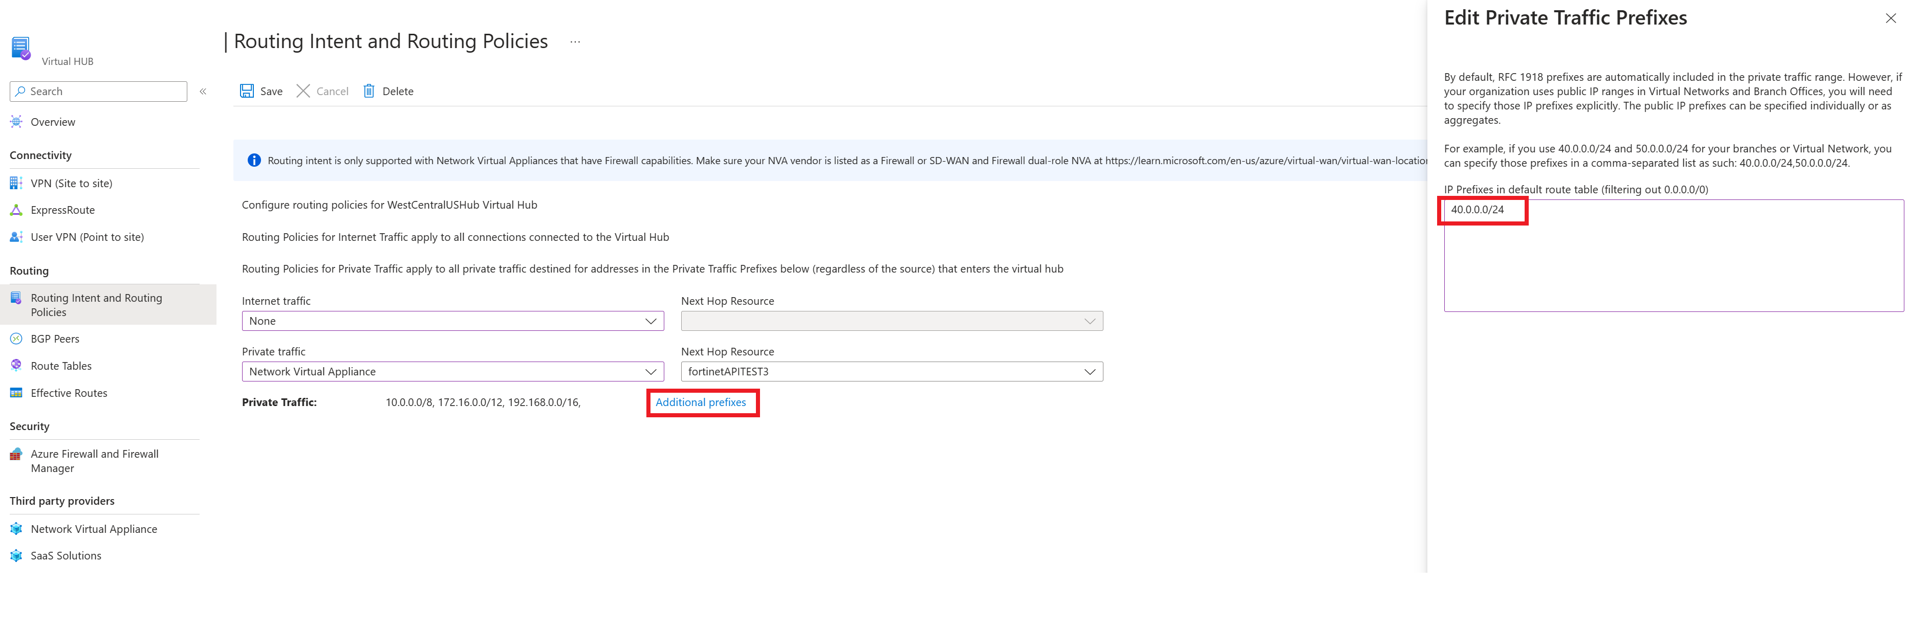Image resolution: width=1910 pixels, height=629 pixels.
Task: Select the Internet traffic dropdown
Action: click(x=449, y=320)
